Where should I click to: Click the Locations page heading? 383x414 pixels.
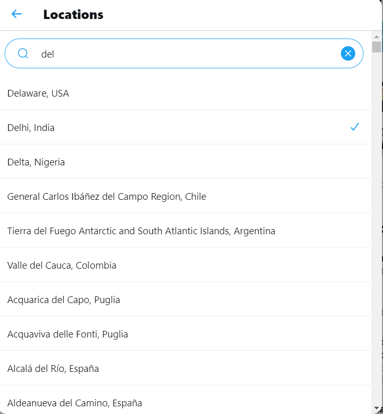point(73,14)
